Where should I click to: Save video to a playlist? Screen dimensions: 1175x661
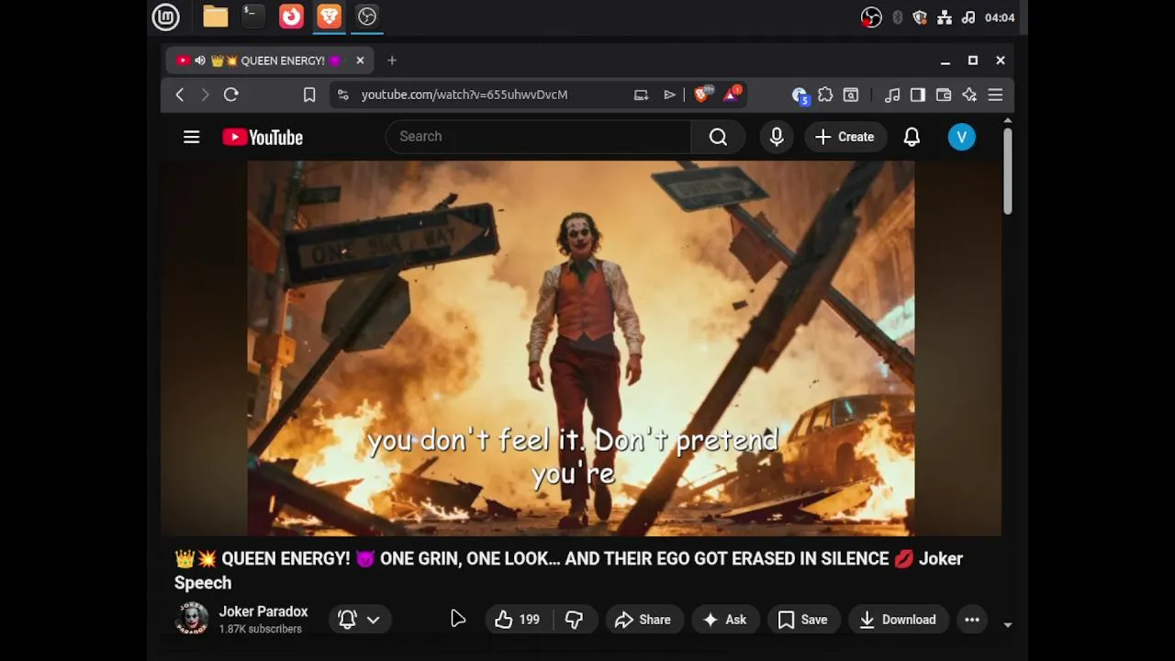pos(803,620)
